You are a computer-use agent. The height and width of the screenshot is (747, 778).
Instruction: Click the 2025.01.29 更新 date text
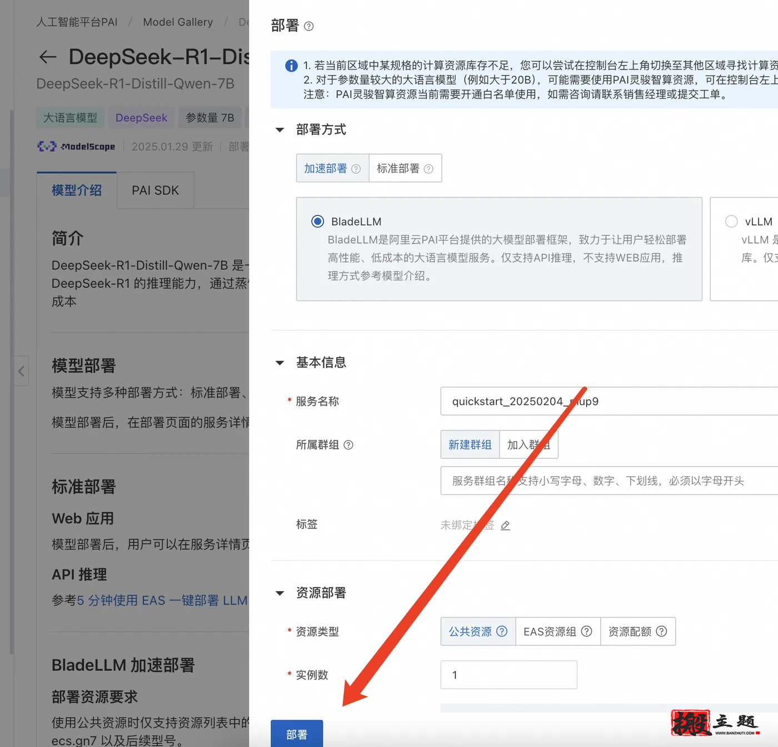coord(172,146)
